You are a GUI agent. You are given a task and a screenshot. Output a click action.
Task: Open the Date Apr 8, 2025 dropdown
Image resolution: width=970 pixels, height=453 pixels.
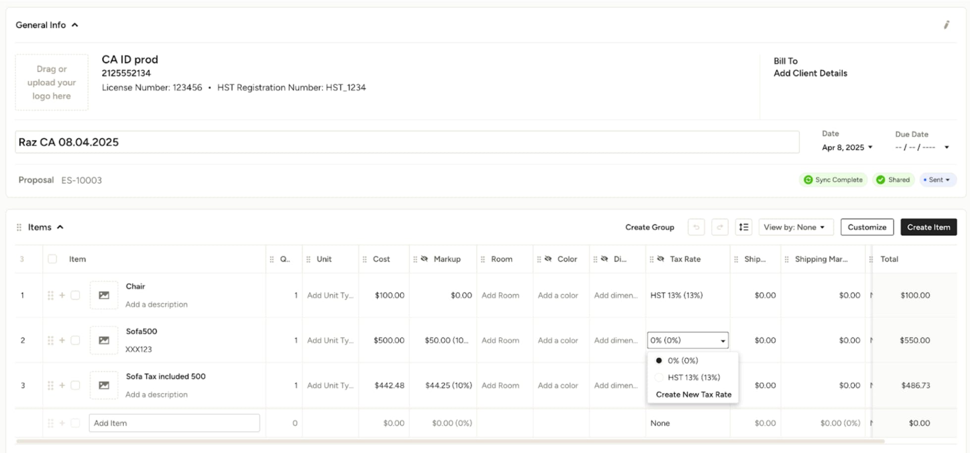click(x=847, y=147)
